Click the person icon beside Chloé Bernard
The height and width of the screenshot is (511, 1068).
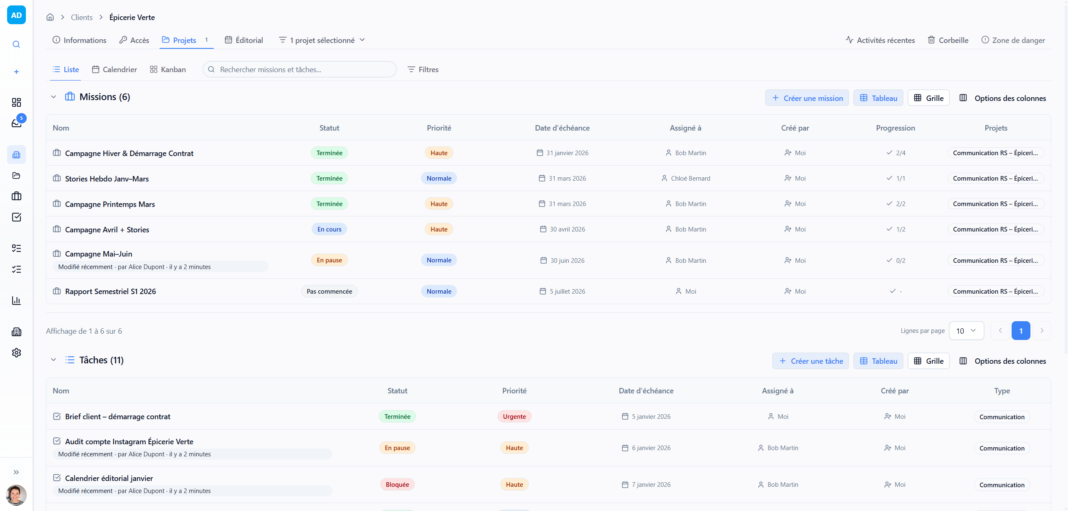click(664, 178)
